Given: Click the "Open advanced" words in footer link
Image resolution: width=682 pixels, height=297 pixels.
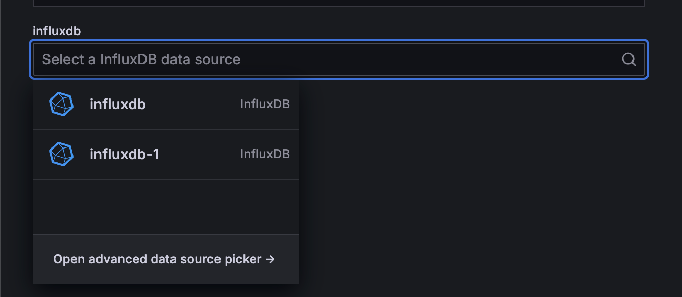Looking at the screenshot, I should coord(85,259).
